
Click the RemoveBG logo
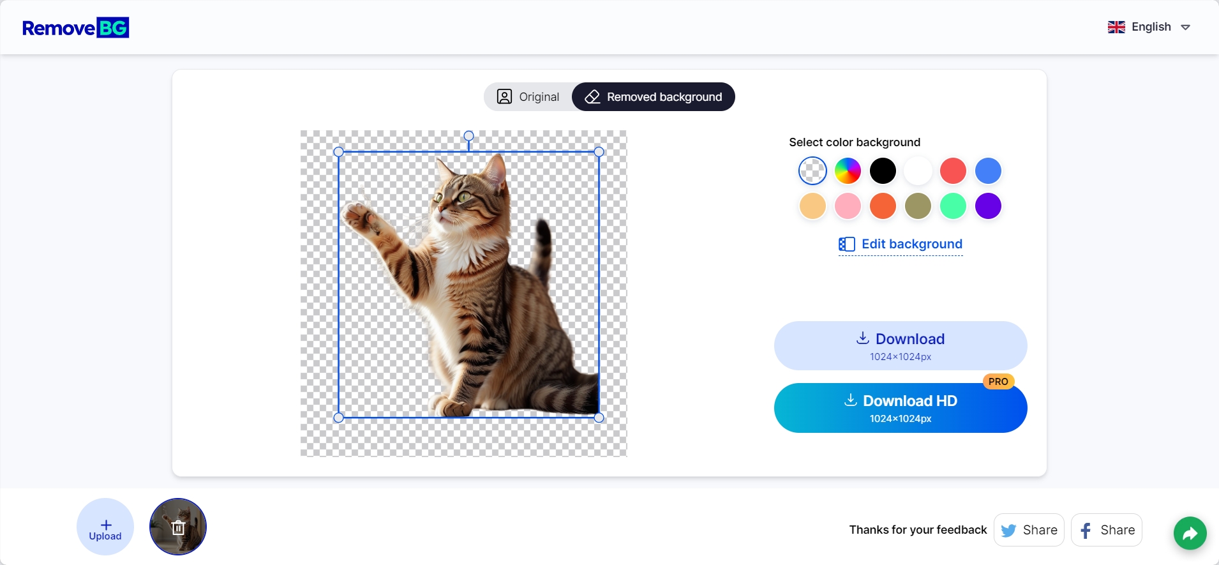pos(75,27)
